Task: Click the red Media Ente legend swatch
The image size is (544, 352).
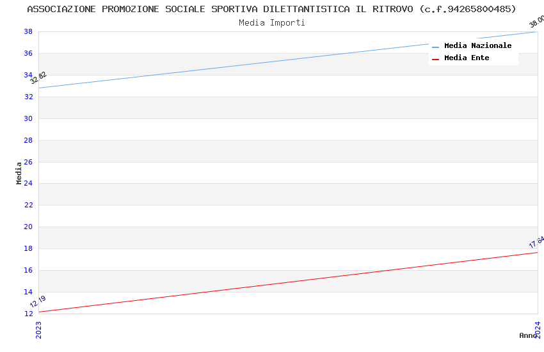Action: pyautogui.click(x=436, y=59)
